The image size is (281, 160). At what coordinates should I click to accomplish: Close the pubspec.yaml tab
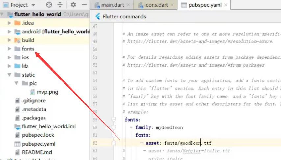click(226, 5)
